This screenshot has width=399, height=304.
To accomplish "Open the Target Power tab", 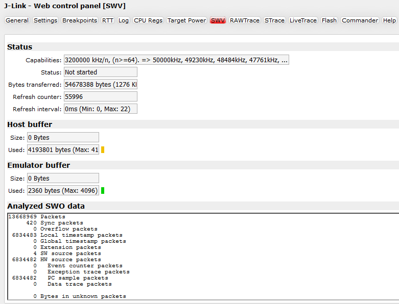I will (x=187, y=20).
